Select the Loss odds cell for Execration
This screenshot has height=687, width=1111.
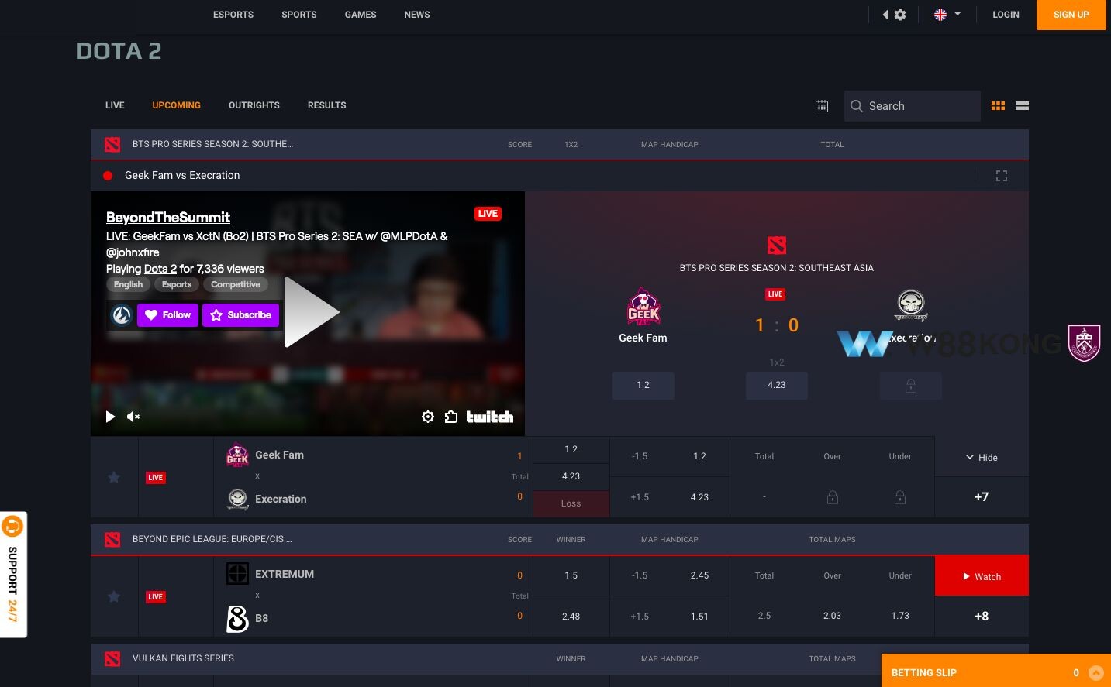click(571, 503)
